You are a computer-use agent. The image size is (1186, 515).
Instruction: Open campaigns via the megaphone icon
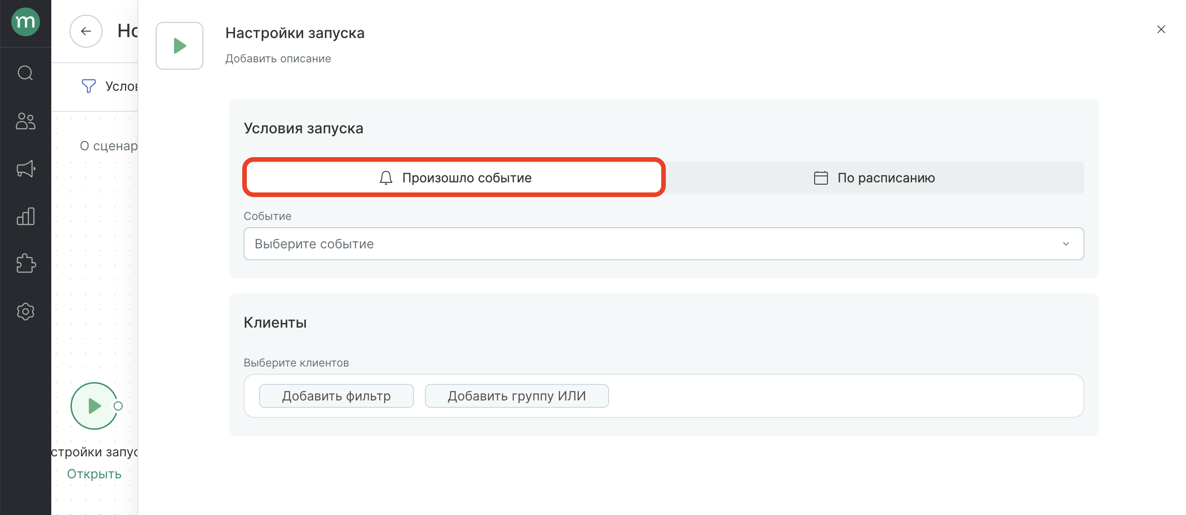click(x=25, y=169)
